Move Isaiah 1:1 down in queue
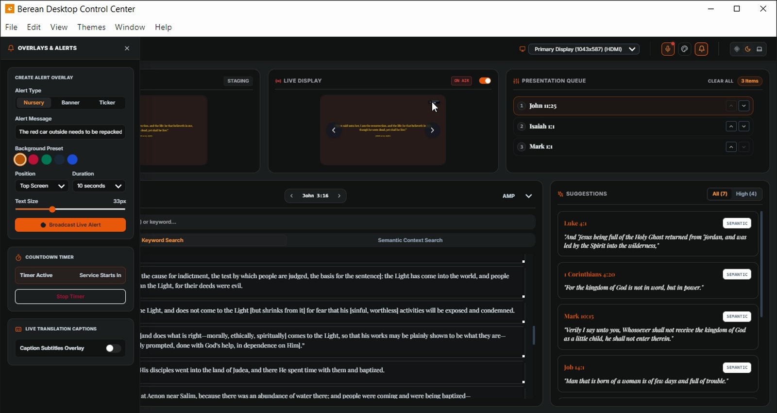777x413 pixels. click(x=744, y=127)
